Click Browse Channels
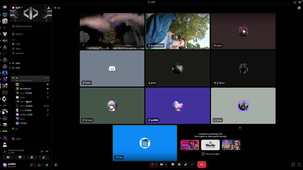 tap(30, 26)
